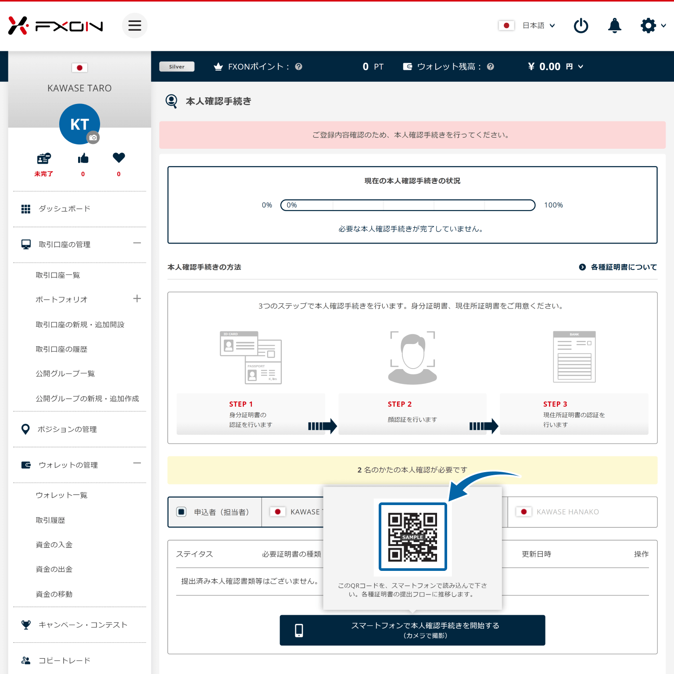Select the 申込者（担当者）radio button

181,512
